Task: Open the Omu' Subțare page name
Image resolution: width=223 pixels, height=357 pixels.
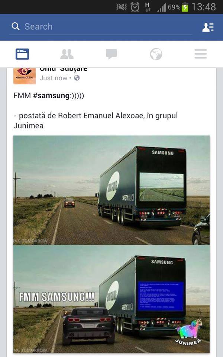Action: [64, 69]
